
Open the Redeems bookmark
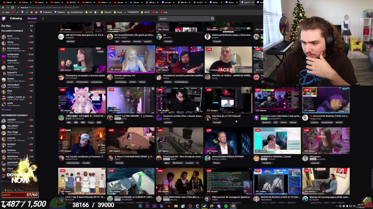coord(59,12)
